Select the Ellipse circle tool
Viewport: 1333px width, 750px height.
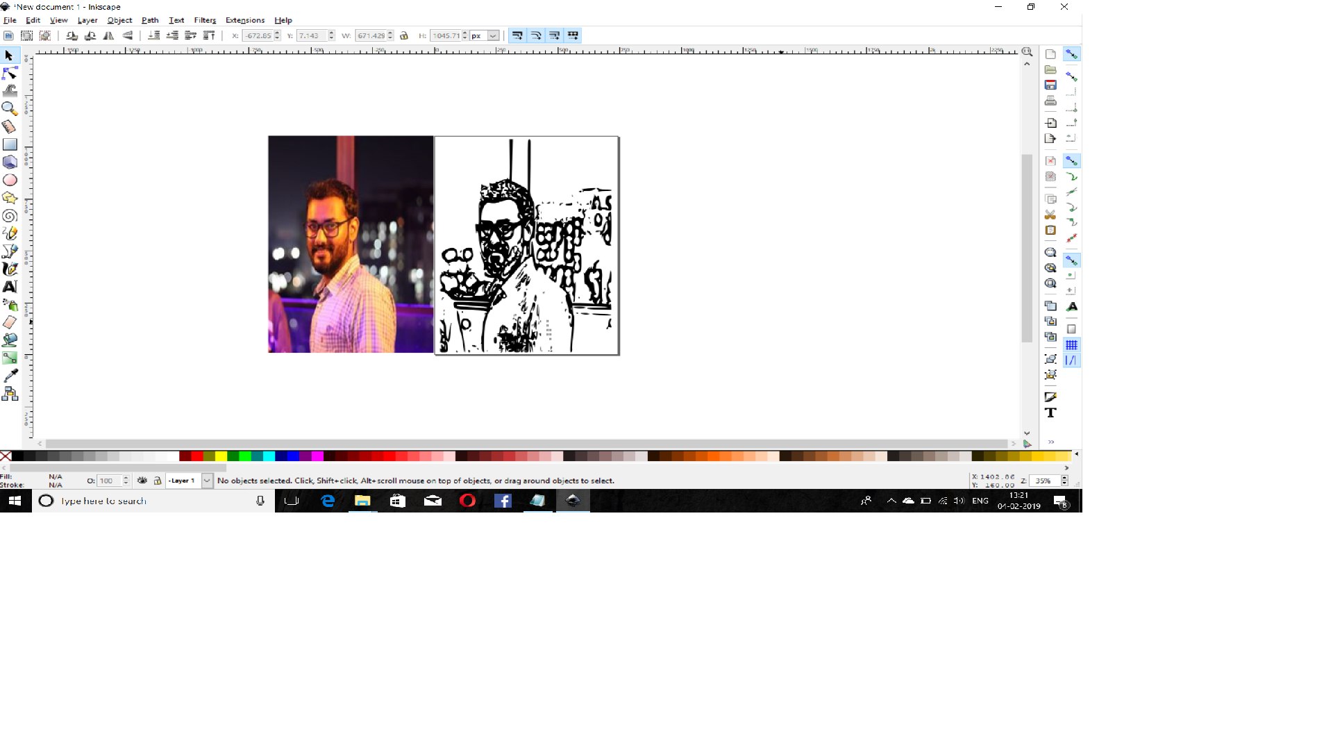click(10, 180)
